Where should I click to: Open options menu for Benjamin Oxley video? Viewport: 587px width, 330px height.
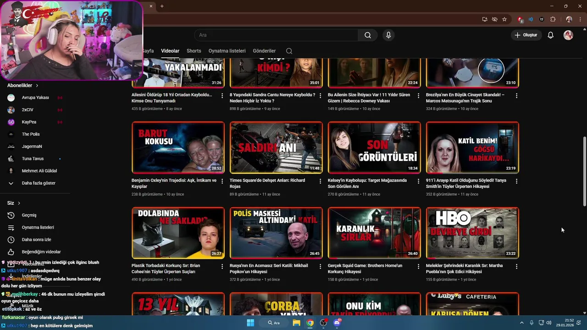point(222,181)
